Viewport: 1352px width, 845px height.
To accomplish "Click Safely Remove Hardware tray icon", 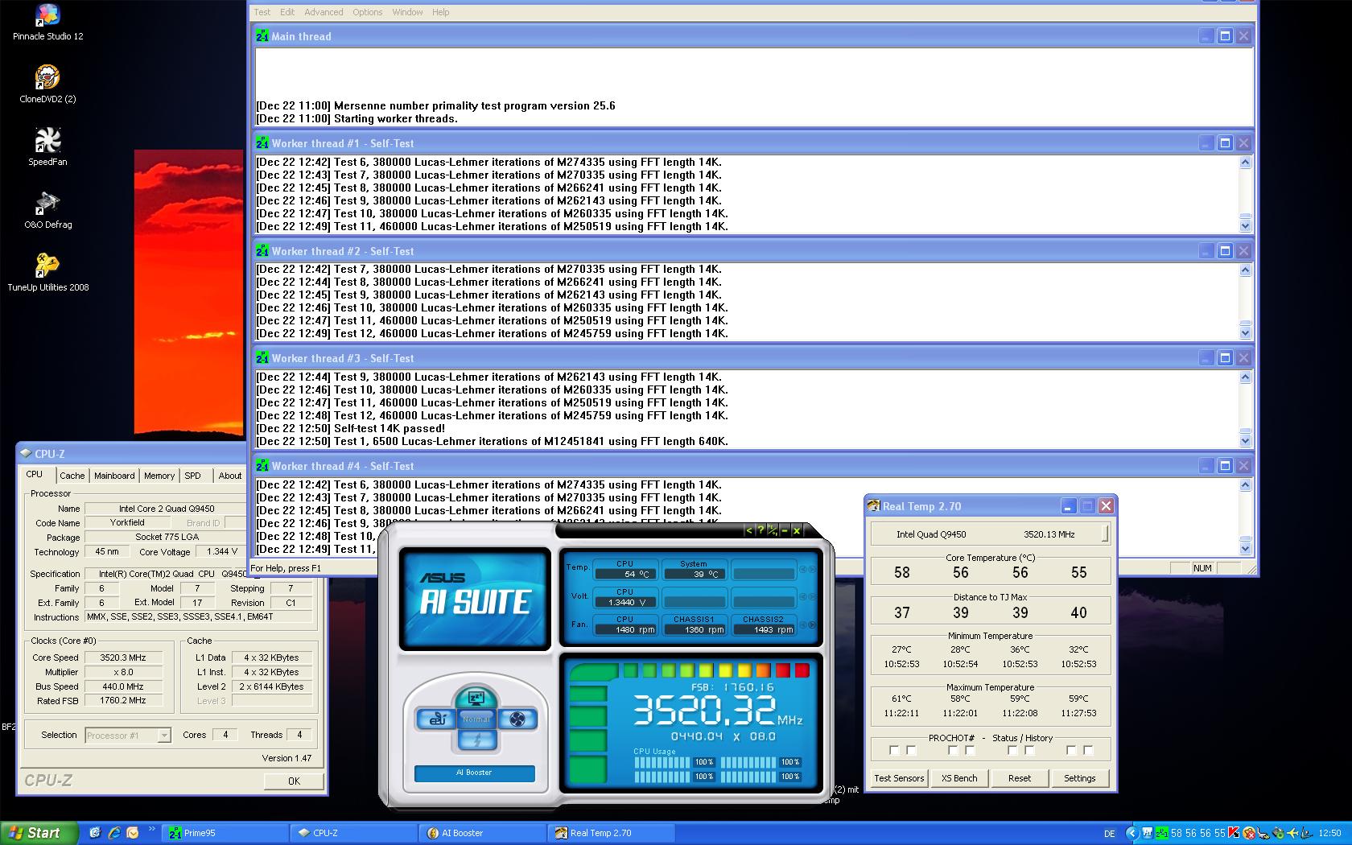I will point(1279,833).
